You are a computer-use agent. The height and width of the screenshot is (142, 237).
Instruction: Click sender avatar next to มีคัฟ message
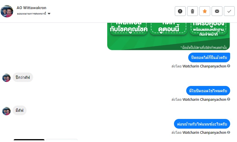[x=6, y=111]
